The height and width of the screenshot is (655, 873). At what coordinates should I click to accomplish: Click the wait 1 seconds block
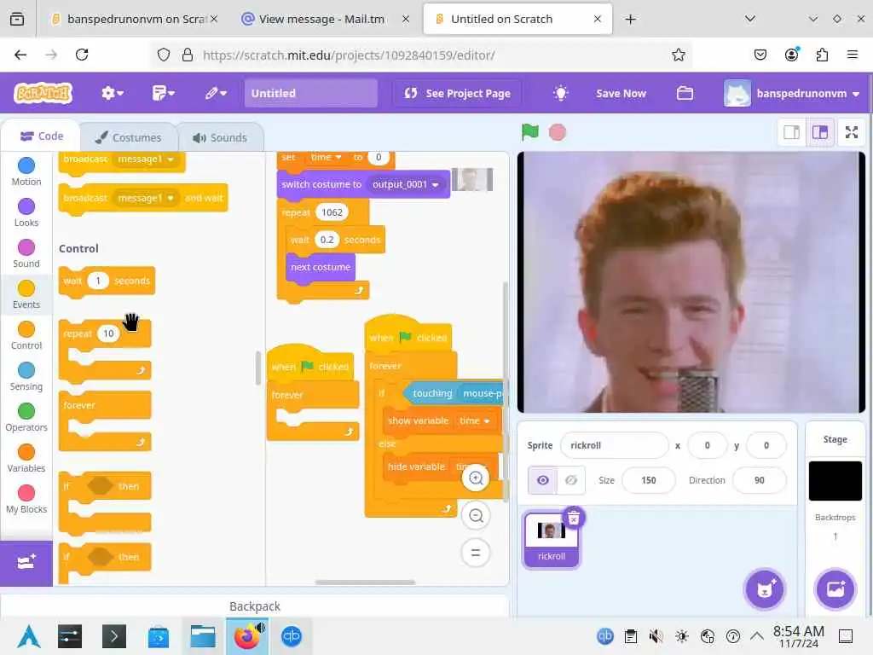click(x=107, y=281)
